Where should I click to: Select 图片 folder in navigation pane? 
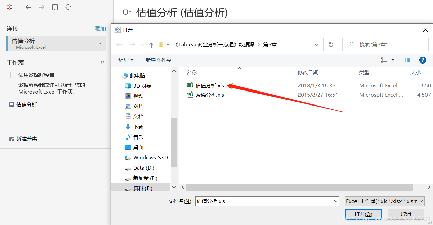(x=134, y=106)
